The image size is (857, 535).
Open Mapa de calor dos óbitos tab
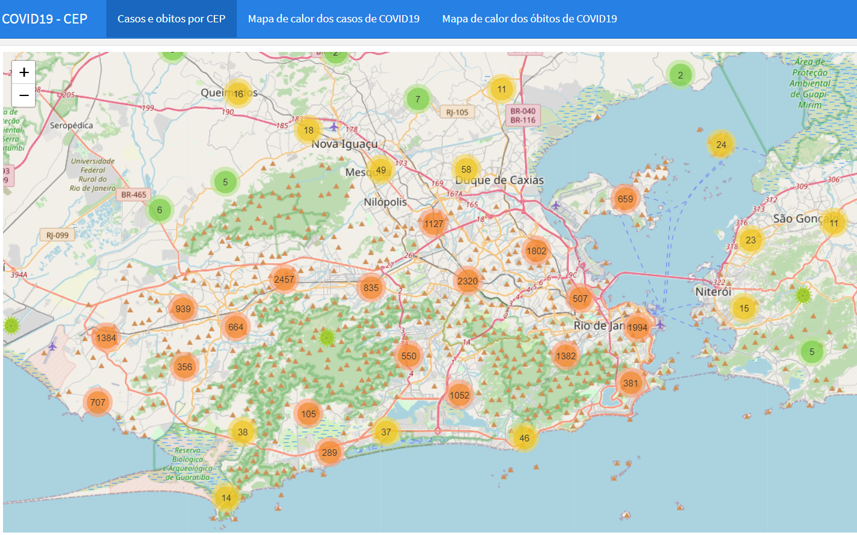point(529,19)
